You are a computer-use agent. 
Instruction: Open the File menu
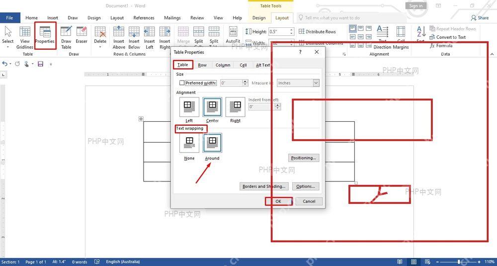click(10, 18)
